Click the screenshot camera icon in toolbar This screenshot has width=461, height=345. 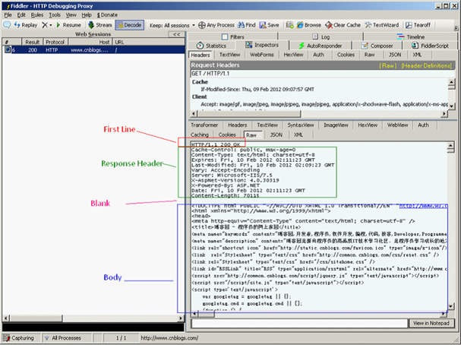pos(289,25)
